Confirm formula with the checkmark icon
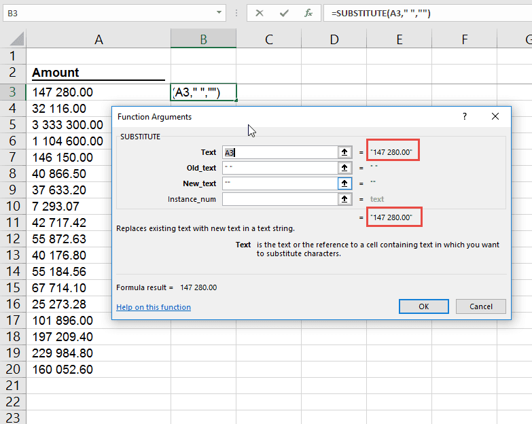 click(x=284, y=13)
